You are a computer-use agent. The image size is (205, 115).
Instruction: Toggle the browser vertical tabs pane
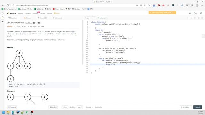click(x=2, y=13)
